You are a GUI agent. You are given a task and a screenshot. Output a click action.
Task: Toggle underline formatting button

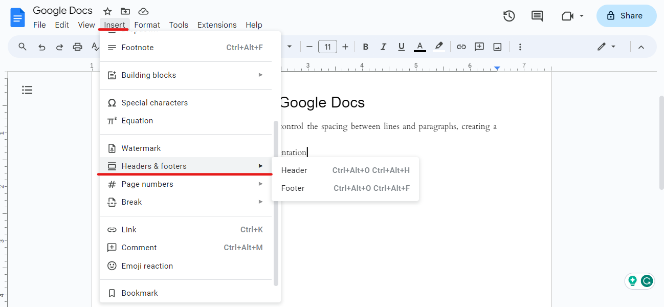402,47
